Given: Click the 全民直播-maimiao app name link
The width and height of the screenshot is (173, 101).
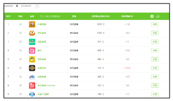Looking at the screenshot, I should pyautogui.click(x=46, y=86).
